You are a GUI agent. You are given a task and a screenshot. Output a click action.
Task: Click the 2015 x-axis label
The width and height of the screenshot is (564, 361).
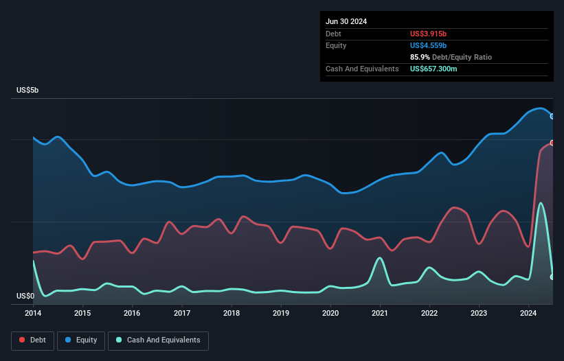[82, 313]
